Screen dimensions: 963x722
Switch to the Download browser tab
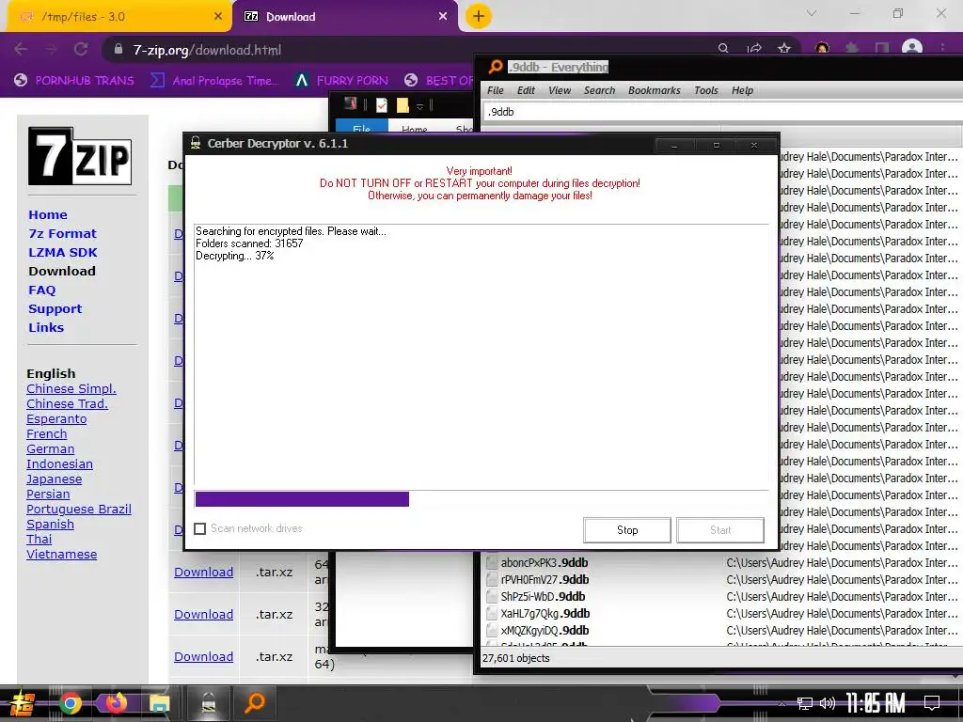tap(344, 17)
